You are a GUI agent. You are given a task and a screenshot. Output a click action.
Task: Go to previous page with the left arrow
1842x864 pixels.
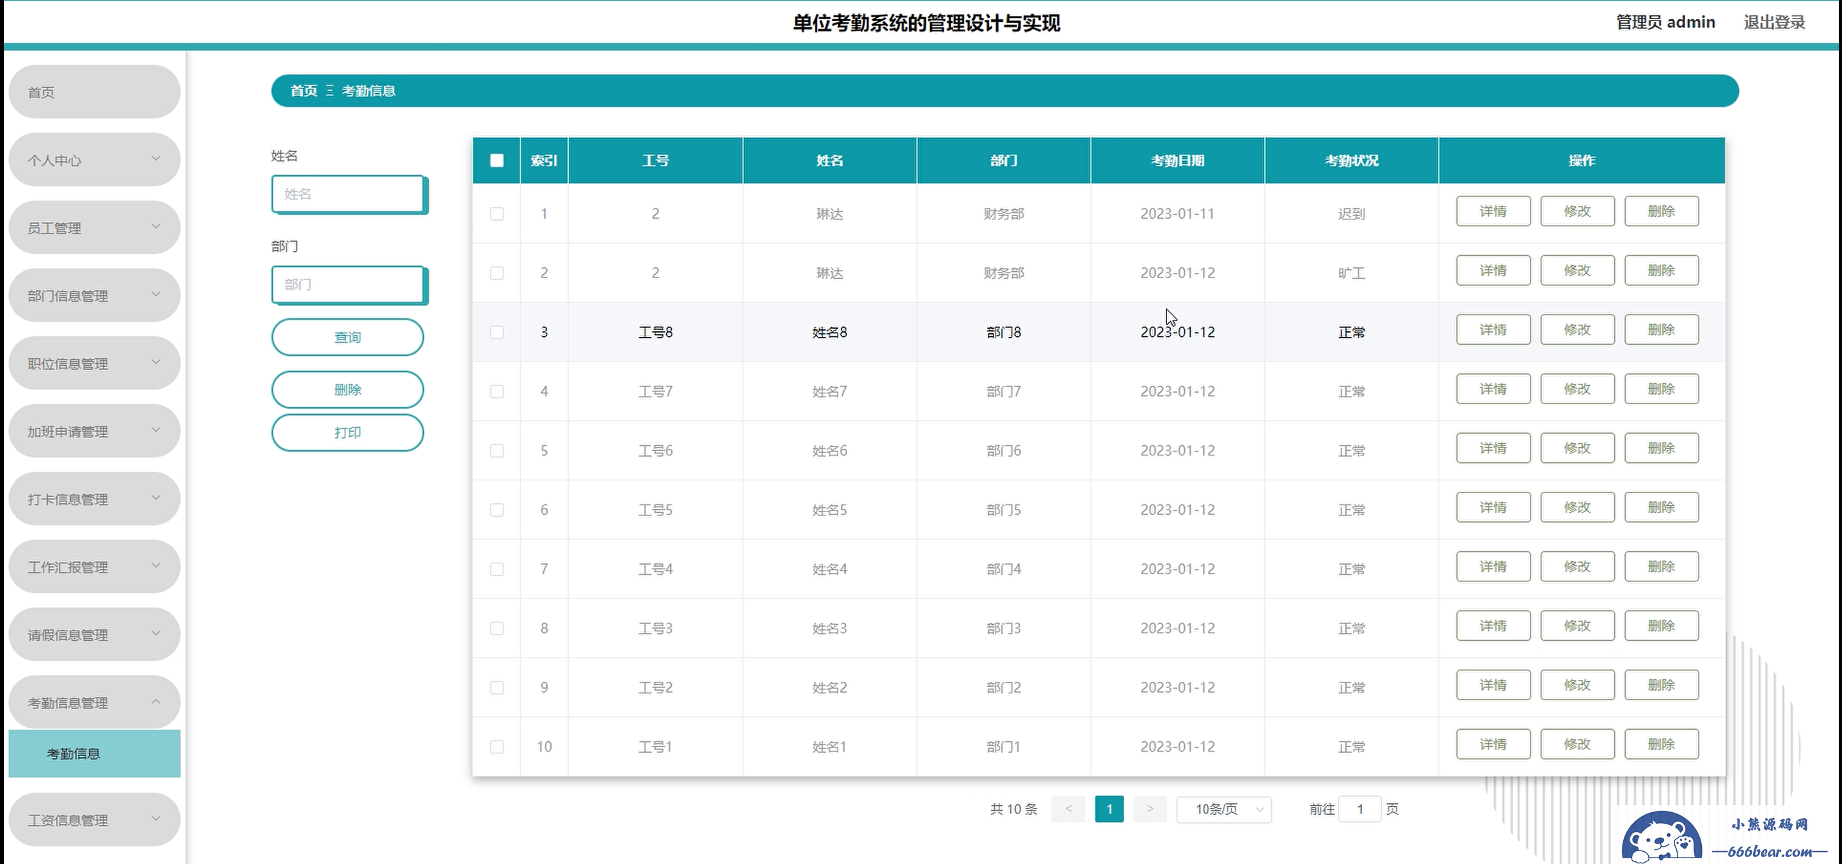(1068, 809)
